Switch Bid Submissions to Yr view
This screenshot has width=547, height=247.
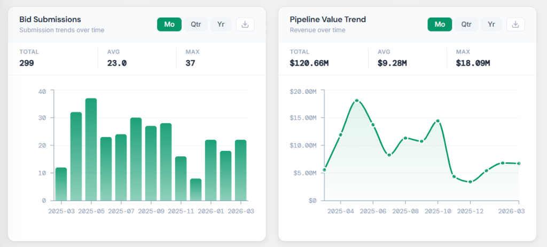(x=221, y=25)
